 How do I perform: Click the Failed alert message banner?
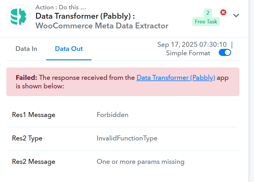(123, 82)
